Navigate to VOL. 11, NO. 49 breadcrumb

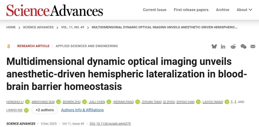[x=73, y=27]
